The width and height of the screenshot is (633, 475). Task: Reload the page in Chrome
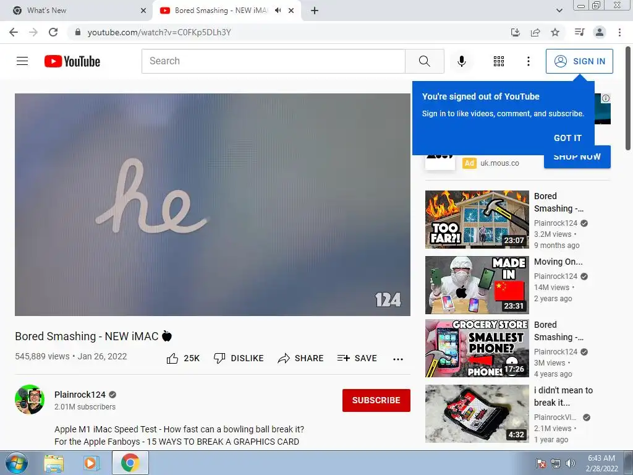click(53, 32)
